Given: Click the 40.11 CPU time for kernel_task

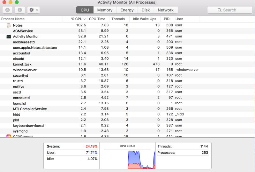Looking at the screenshot, I should (104, 64).
